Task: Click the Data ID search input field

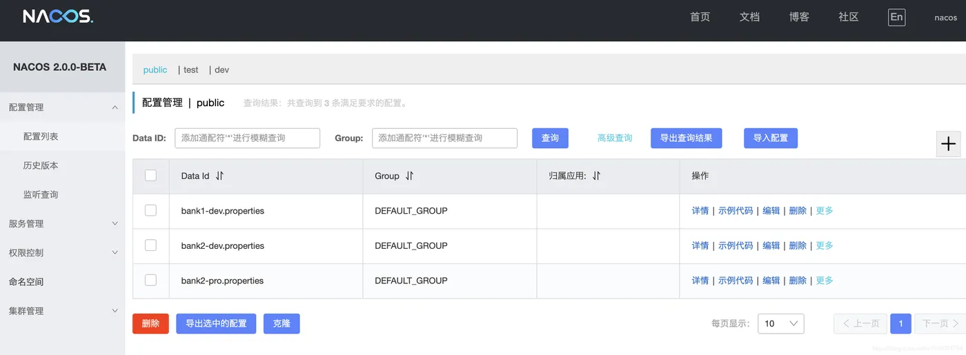Action: [x=247, y=138]
